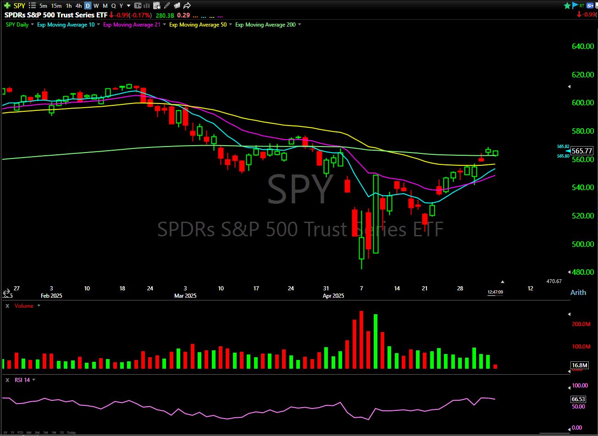
Task: Set the range to 5Y
Action: 6,432
